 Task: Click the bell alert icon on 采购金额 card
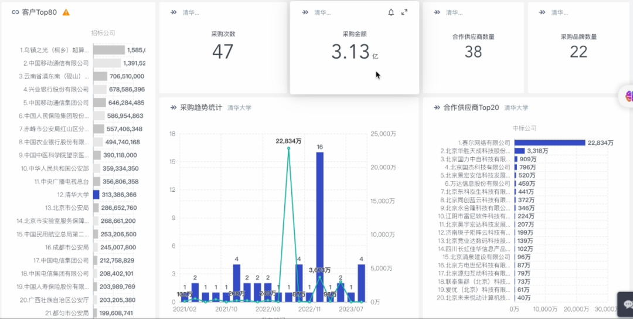tap(391, 12)
